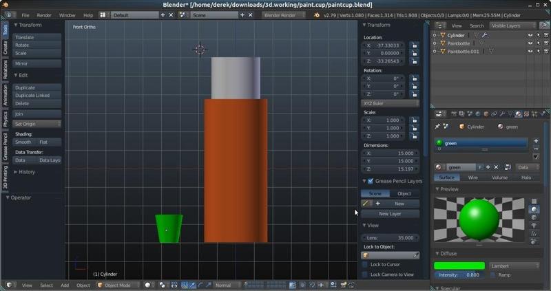551x291 pixels.
Task: Click the Cylinder modifier wrench icon in outliner
Action: pos(484,35)
